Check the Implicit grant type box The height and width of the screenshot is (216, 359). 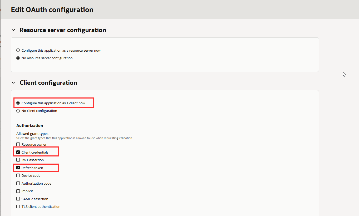tap(18, 191)
